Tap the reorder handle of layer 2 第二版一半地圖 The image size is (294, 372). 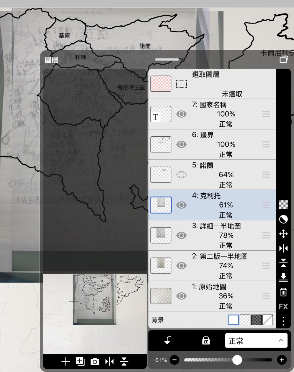266,266
